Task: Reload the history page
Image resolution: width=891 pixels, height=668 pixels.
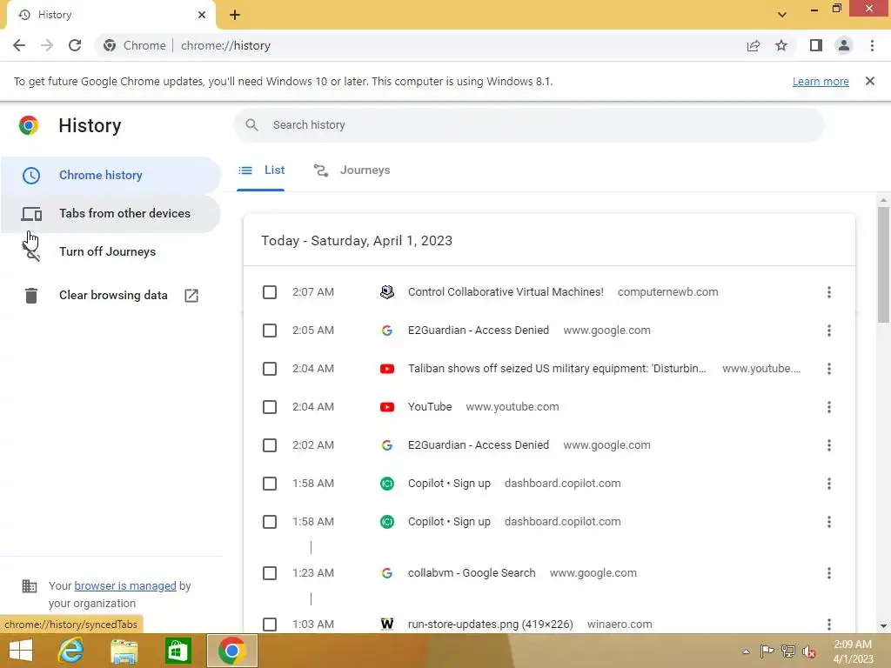Action: click(x=75, y=45)
